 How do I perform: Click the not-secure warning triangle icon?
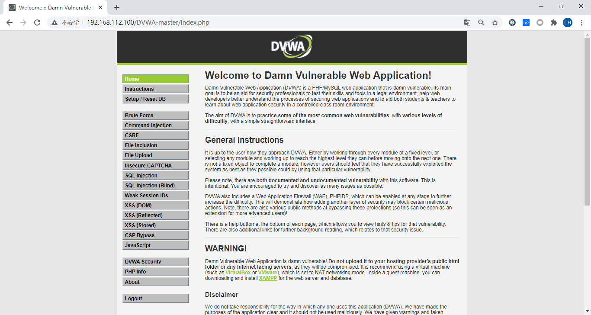click(x=55, y=22)
